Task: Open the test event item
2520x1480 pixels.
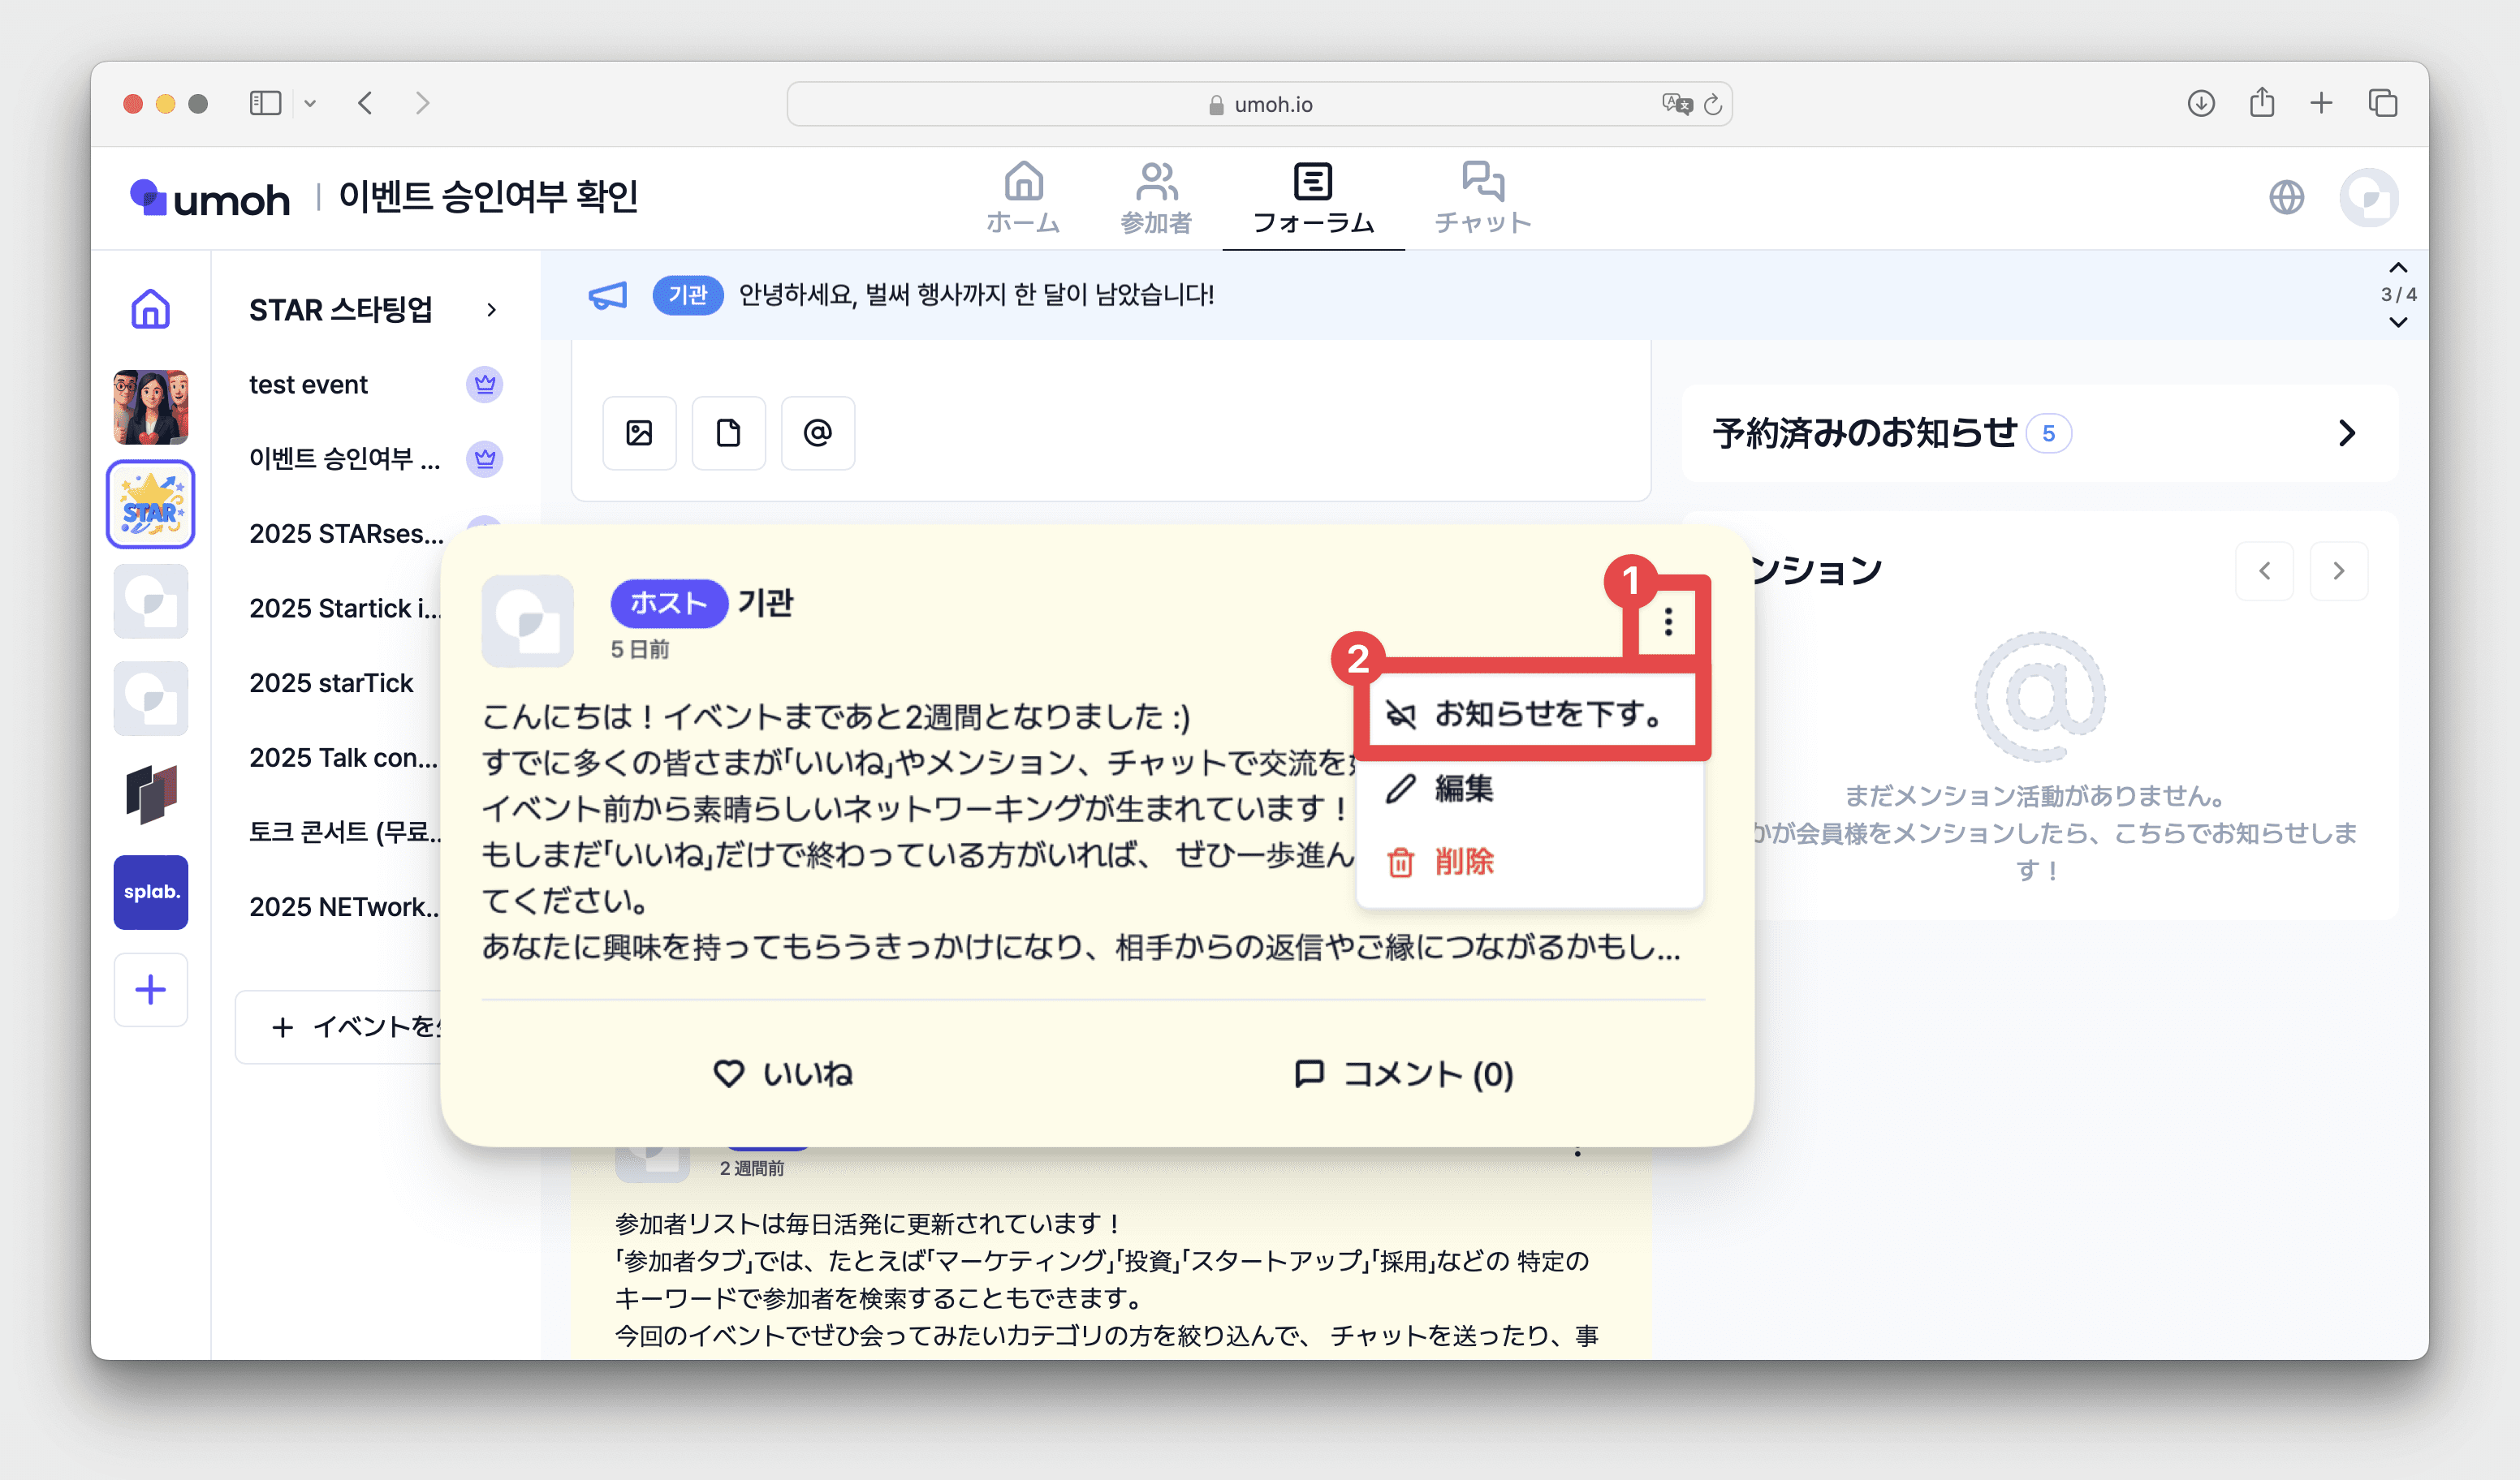Action: coord(308,384)
